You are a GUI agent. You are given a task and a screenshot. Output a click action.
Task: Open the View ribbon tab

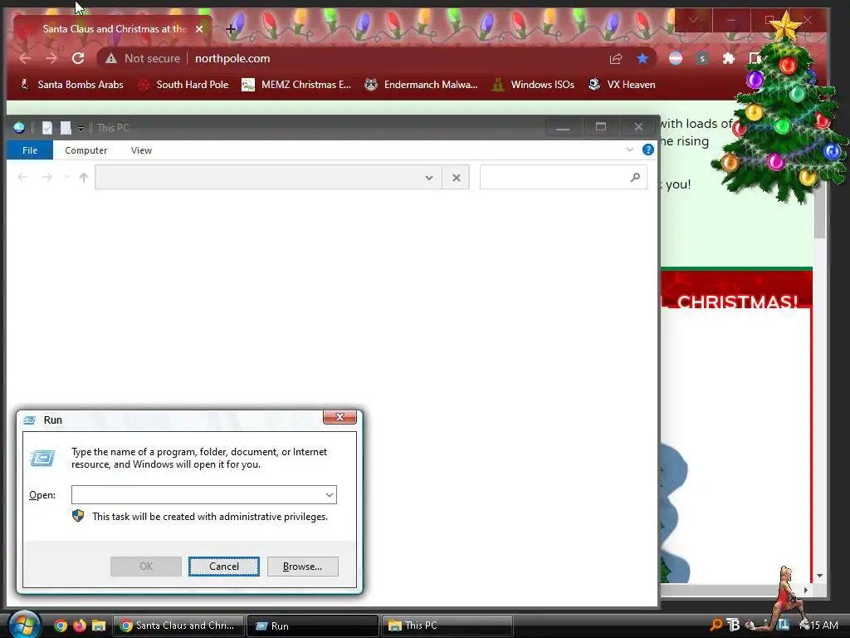(x=141, y=150)
